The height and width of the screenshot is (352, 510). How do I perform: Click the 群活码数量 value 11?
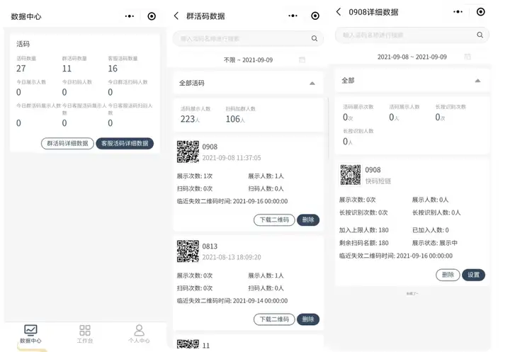[67, 69]
